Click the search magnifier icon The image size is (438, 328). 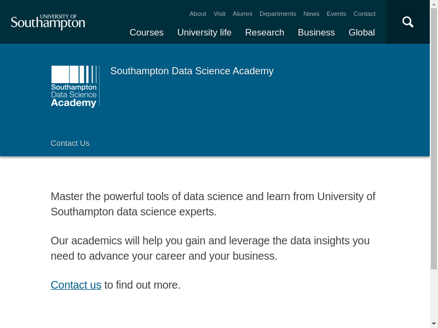[408, 22]
